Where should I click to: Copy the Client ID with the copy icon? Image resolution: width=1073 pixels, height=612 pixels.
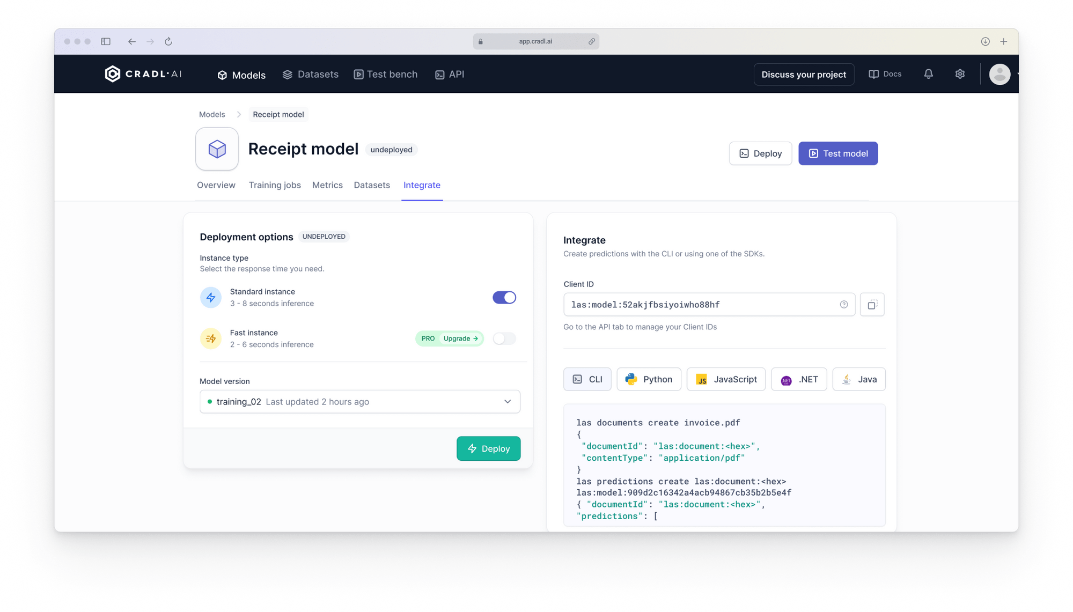pyautogui.click(x=872, y=304)
